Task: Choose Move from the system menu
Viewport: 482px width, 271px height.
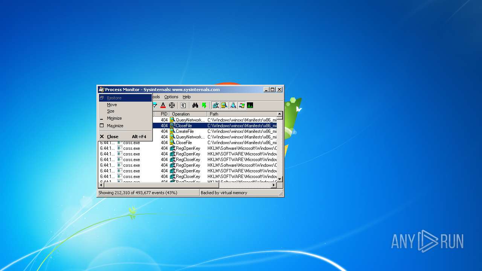Action: (x=125, y=105)
